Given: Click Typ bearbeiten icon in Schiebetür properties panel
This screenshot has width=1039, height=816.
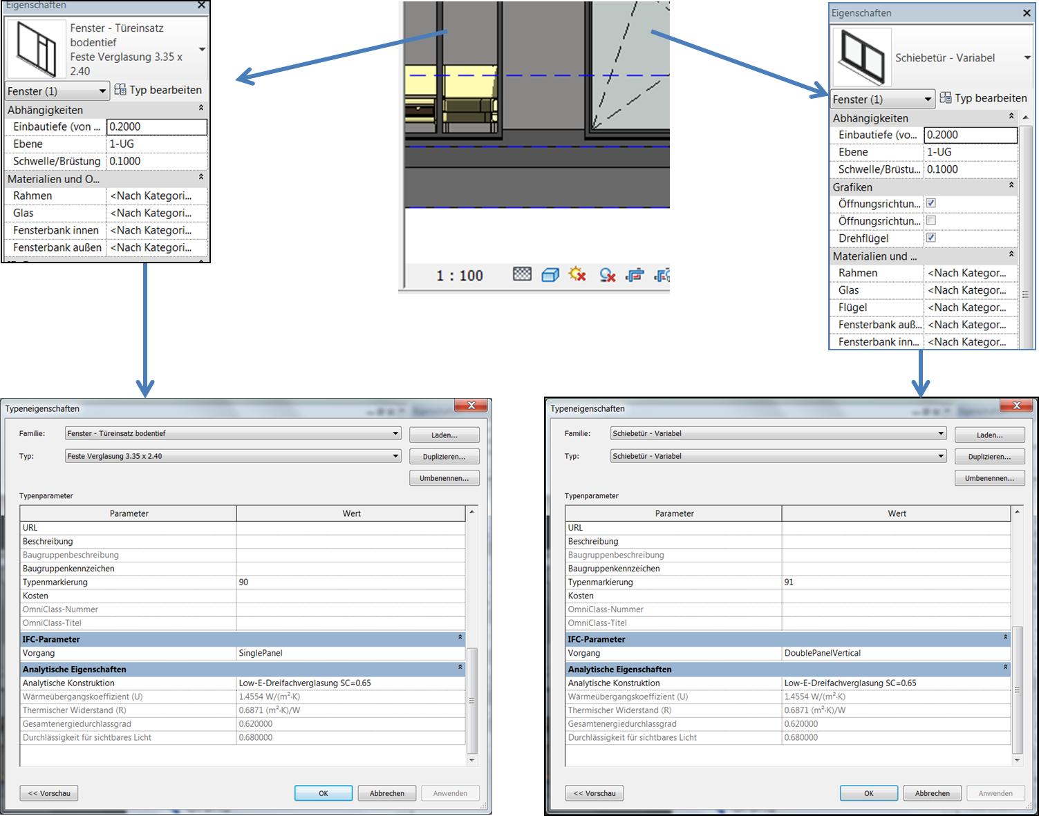Looking at the screenshot, I should tap(946, 98).
